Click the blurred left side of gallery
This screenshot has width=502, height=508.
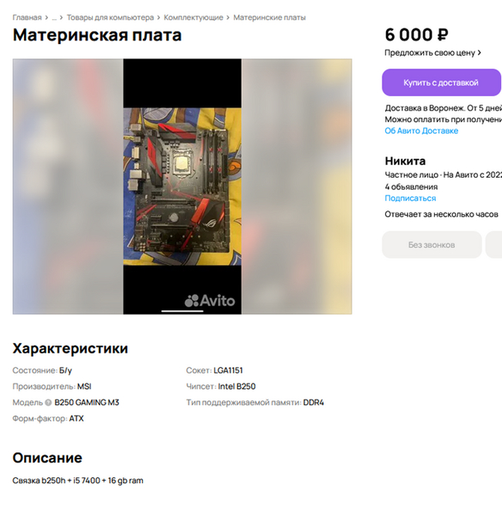tap(68, 186)
